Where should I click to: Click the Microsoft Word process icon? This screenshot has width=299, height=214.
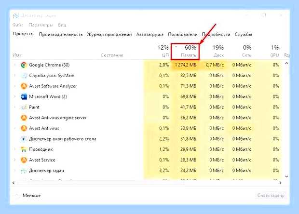[24, 96]
